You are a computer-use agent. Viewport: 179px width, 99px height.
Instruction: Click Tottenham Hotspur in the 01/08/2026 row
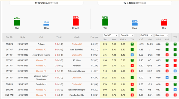(x=77, y=71)
